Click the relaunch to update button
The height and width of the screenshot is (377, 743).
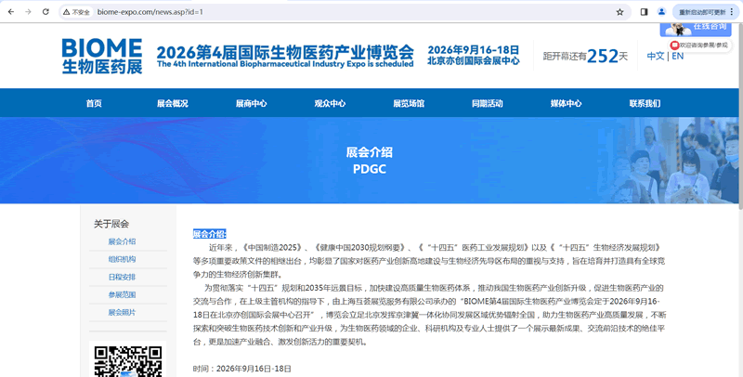click(x=703, y=12)
